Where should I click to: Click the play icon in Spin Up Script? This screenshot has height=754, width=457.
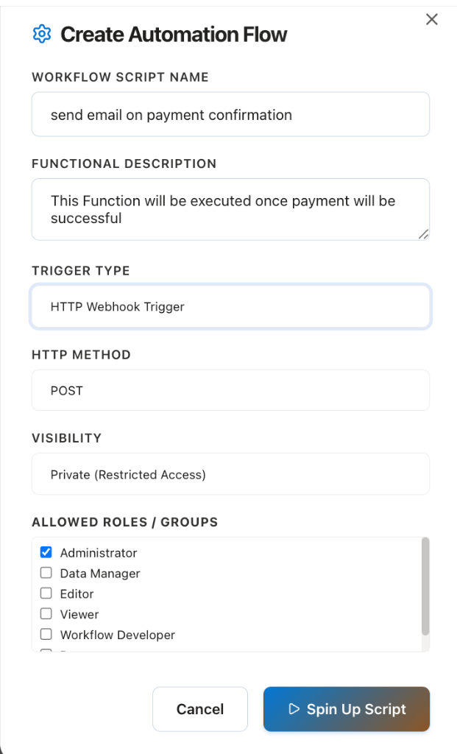point(294,709)
